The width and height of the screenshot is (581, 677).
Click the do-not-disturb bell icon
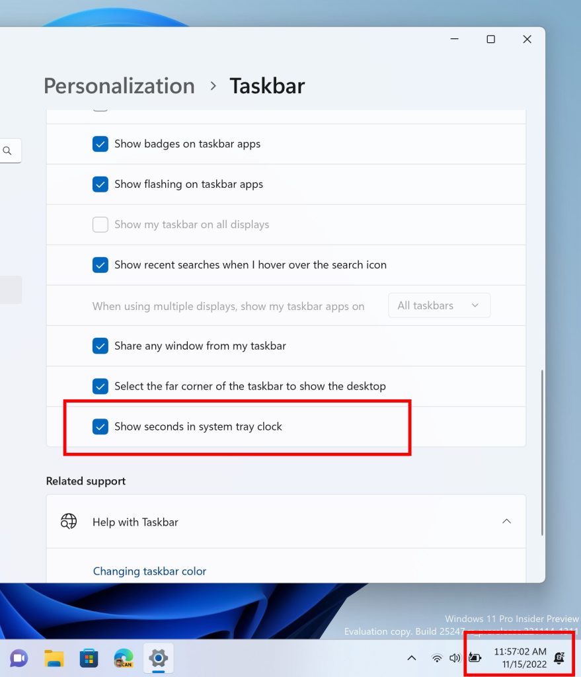(559, 658)
